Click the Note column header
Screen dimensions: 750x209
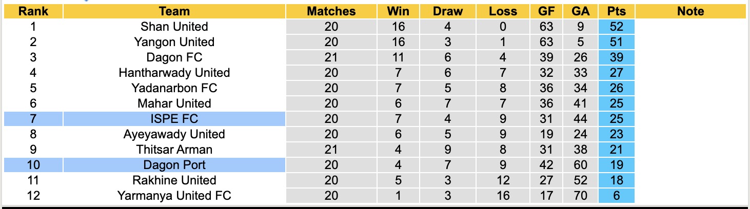[x=690, y=11]
